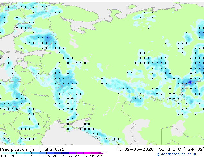204x157 pixels.
Task: Click the '25' legend scale label
Action: click(x=62, y=156)
